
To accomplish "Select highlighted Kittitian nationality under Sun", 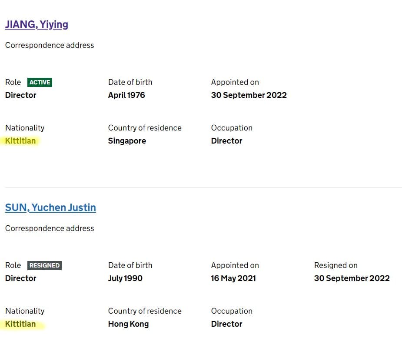I will pos(20,324).
